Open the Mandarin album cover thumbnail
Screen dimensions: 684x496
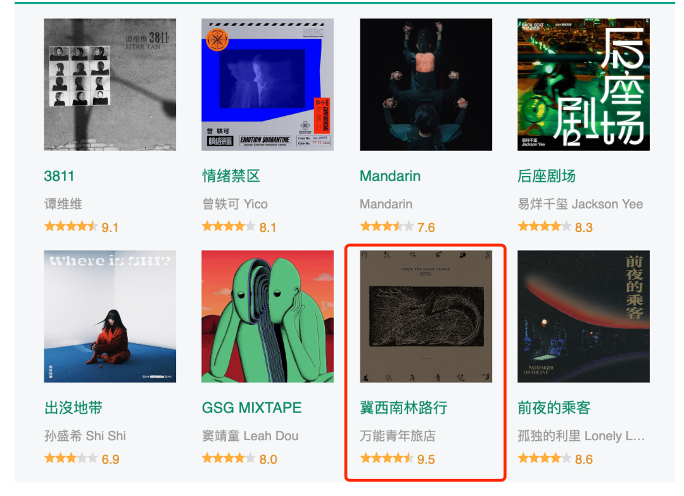(x=426, y=85)
